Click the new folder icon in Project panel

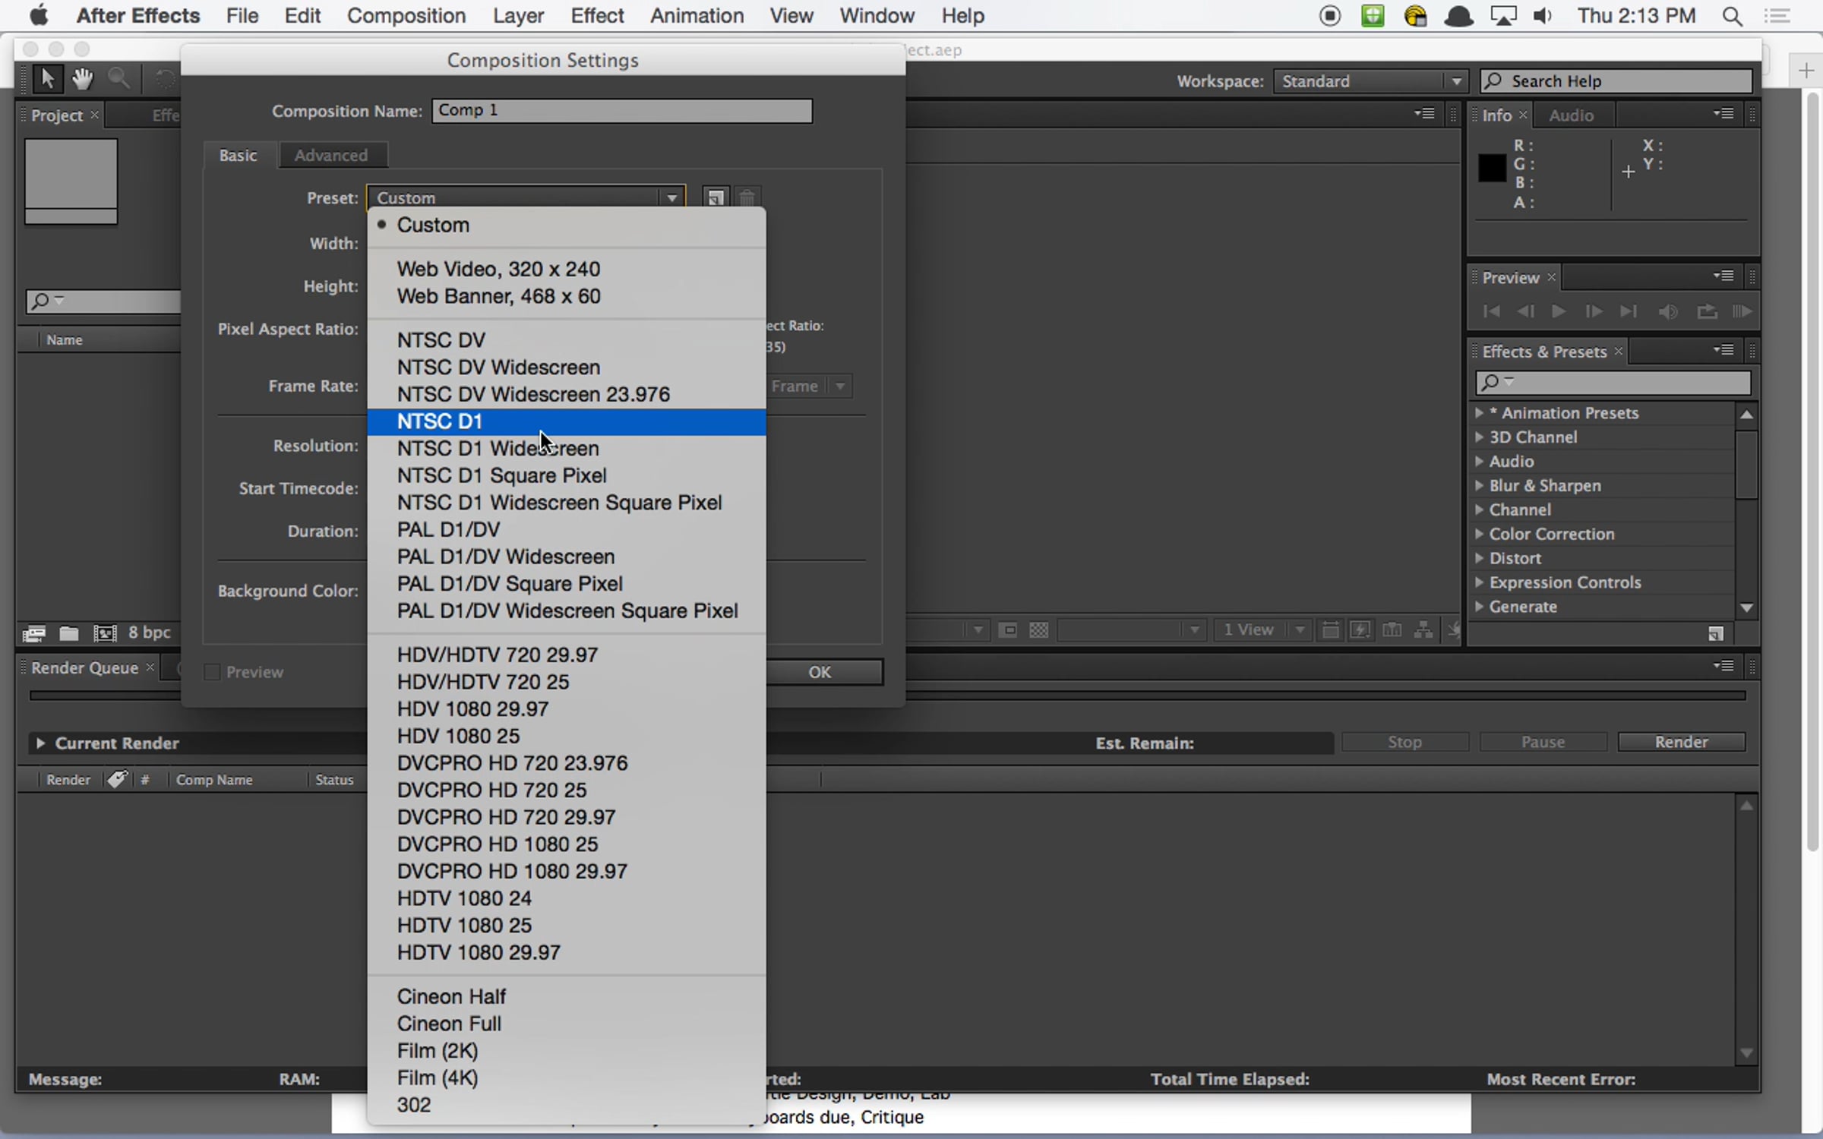click(69, 633)
